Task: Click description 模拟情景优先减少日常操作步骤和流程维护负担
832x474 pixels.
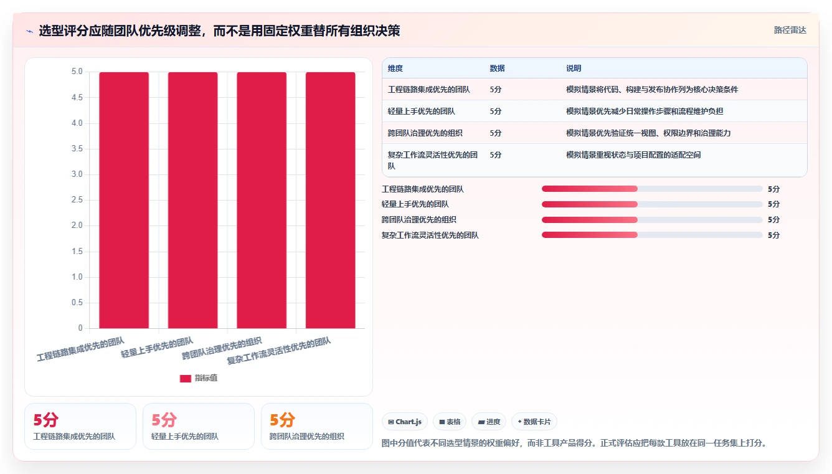Action: [645, 111]
